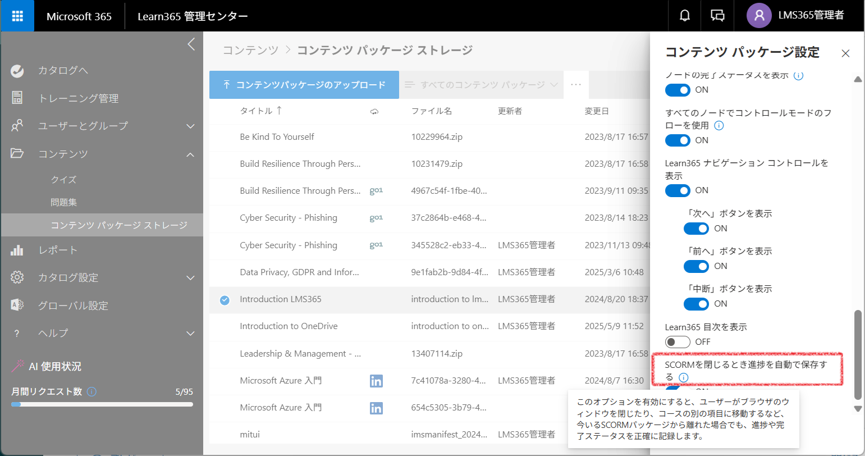Click the カタログ設定 gear icon
Viewport: 865px width, 456px height.
point(17,277)
